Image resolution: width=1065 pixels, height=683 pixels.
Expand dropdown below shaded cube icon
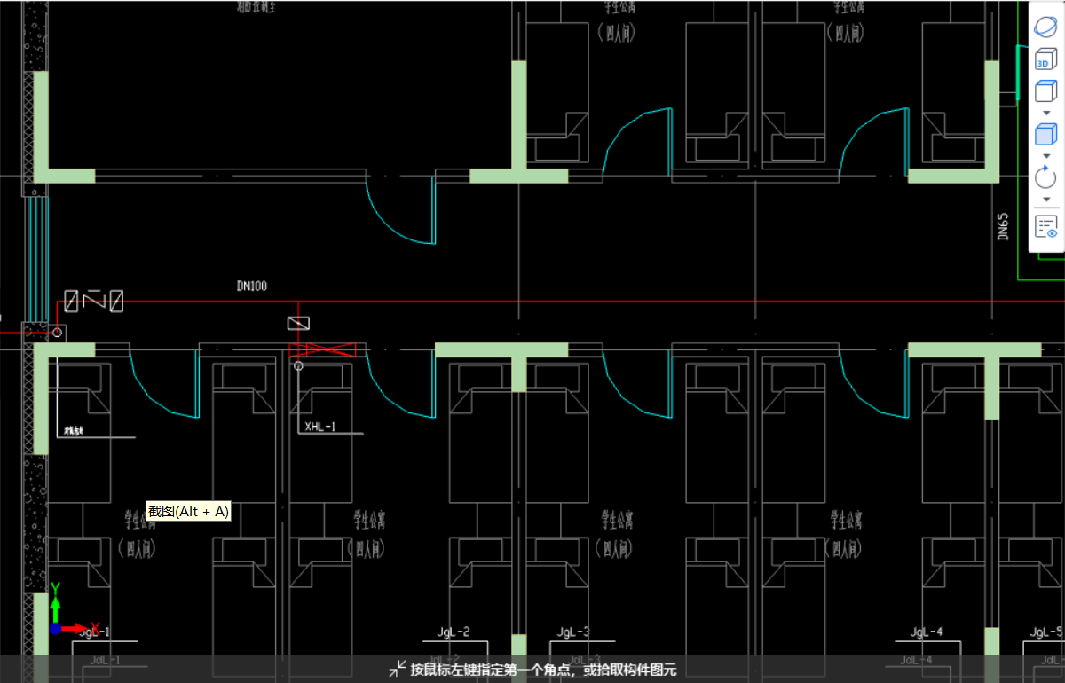pos(1045,156)
